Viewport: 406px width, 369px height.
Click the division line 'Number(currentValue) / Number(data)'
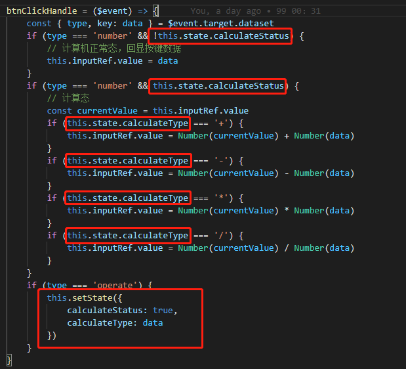click(266, 248)
